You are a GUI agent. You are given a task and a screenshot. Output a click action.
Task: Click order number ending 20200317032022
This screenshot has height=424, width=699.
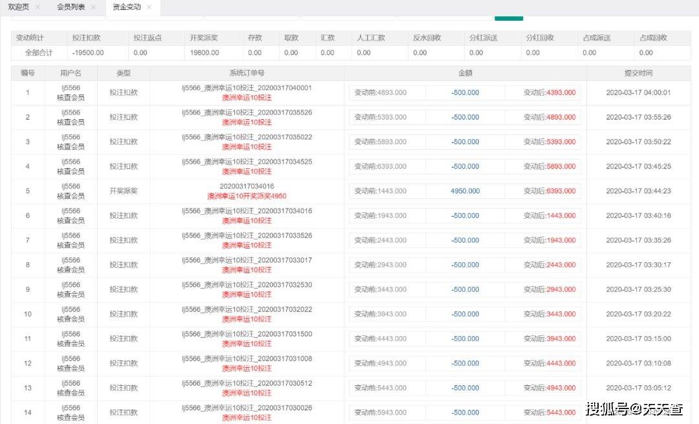tap(247, 309)
